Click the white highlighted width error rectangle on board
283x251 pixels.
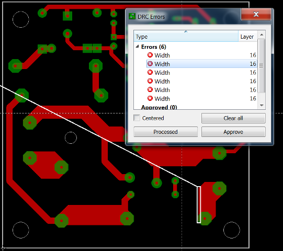point(199,204)
